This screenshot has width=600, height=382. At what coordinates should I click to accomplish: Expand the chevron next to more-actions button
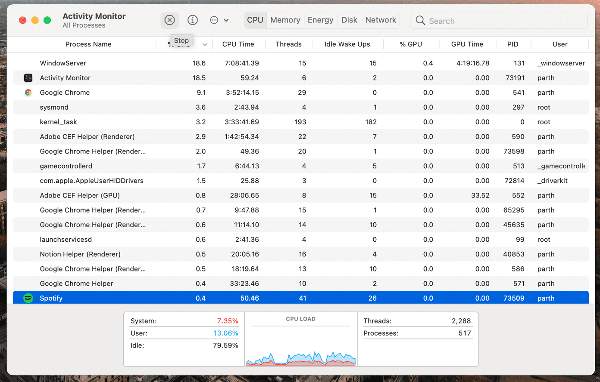pyautogui.click(x=226, y=20)
